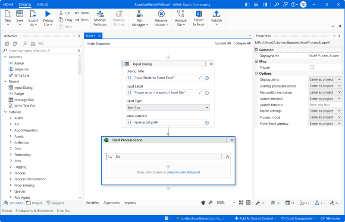The width and height of the screenshot is (345, 222).
Task: Switch to the HOME ribbon tab
Action: click(x=8, y=5)
